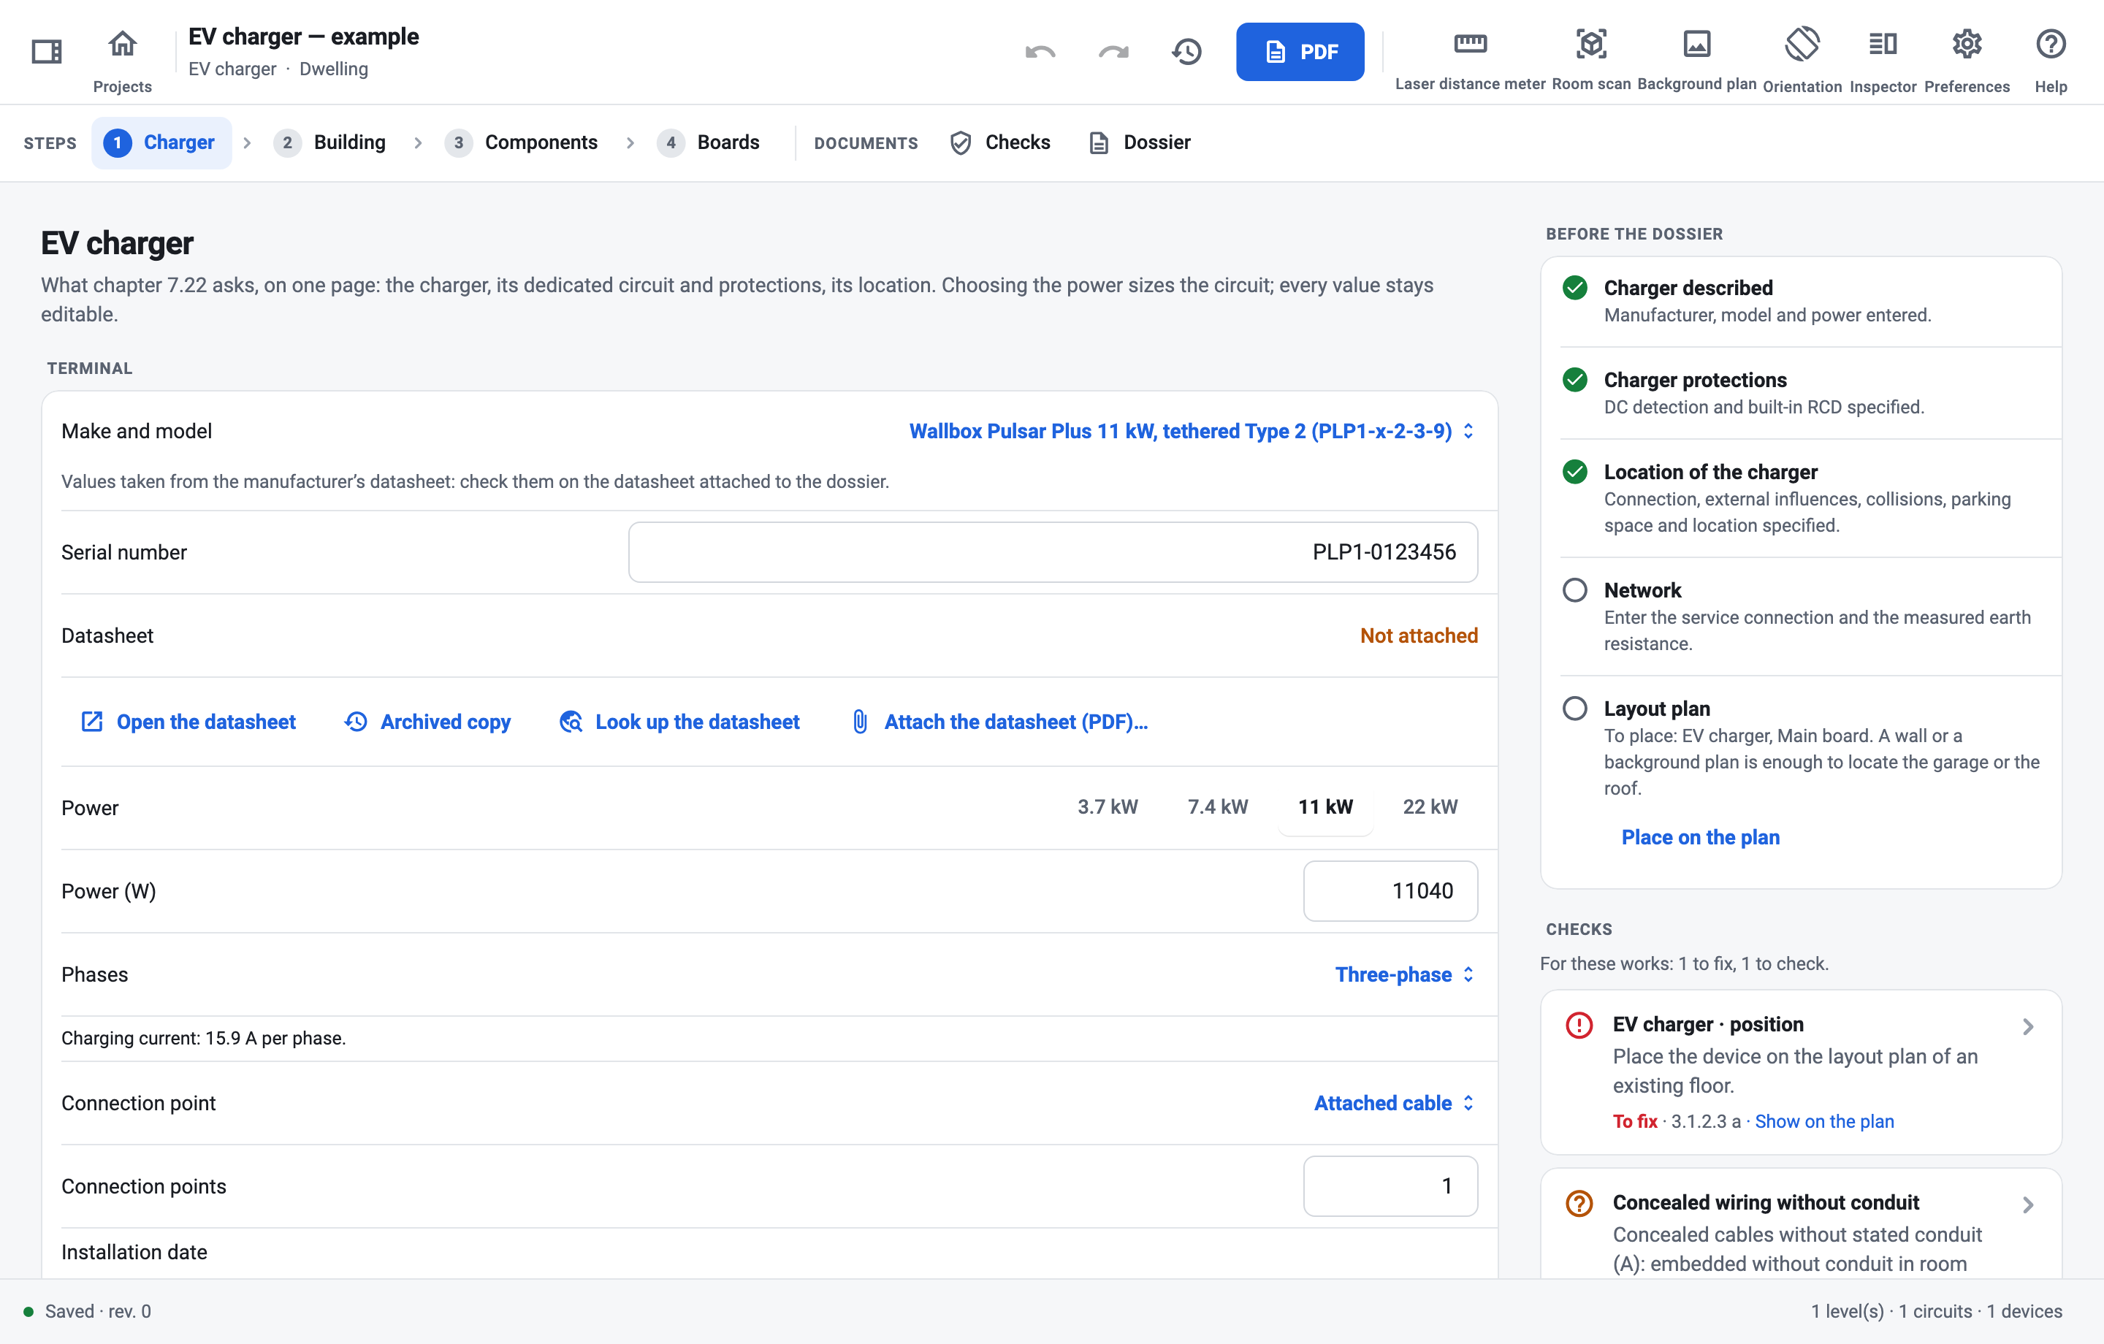The width and height of the screenshot is (2104, 1344).
Task: Attach the datasheet (PDF)
Action: click(999, 722)
